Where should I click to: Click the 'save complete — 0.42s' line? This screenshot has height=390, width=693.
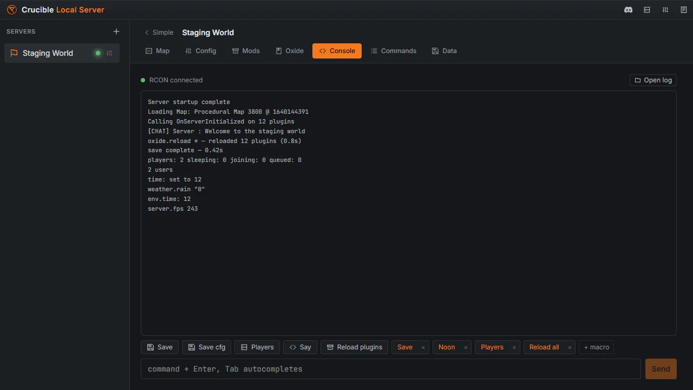tap(185, 150)
